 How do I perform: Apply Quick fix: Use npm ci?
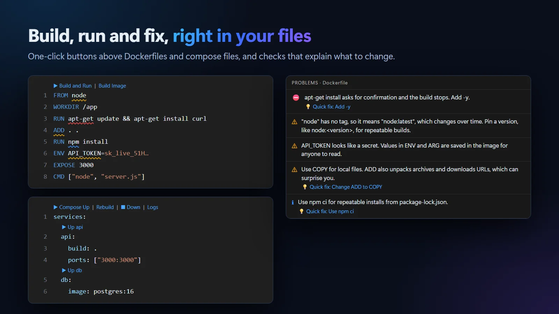pos(330,211)
